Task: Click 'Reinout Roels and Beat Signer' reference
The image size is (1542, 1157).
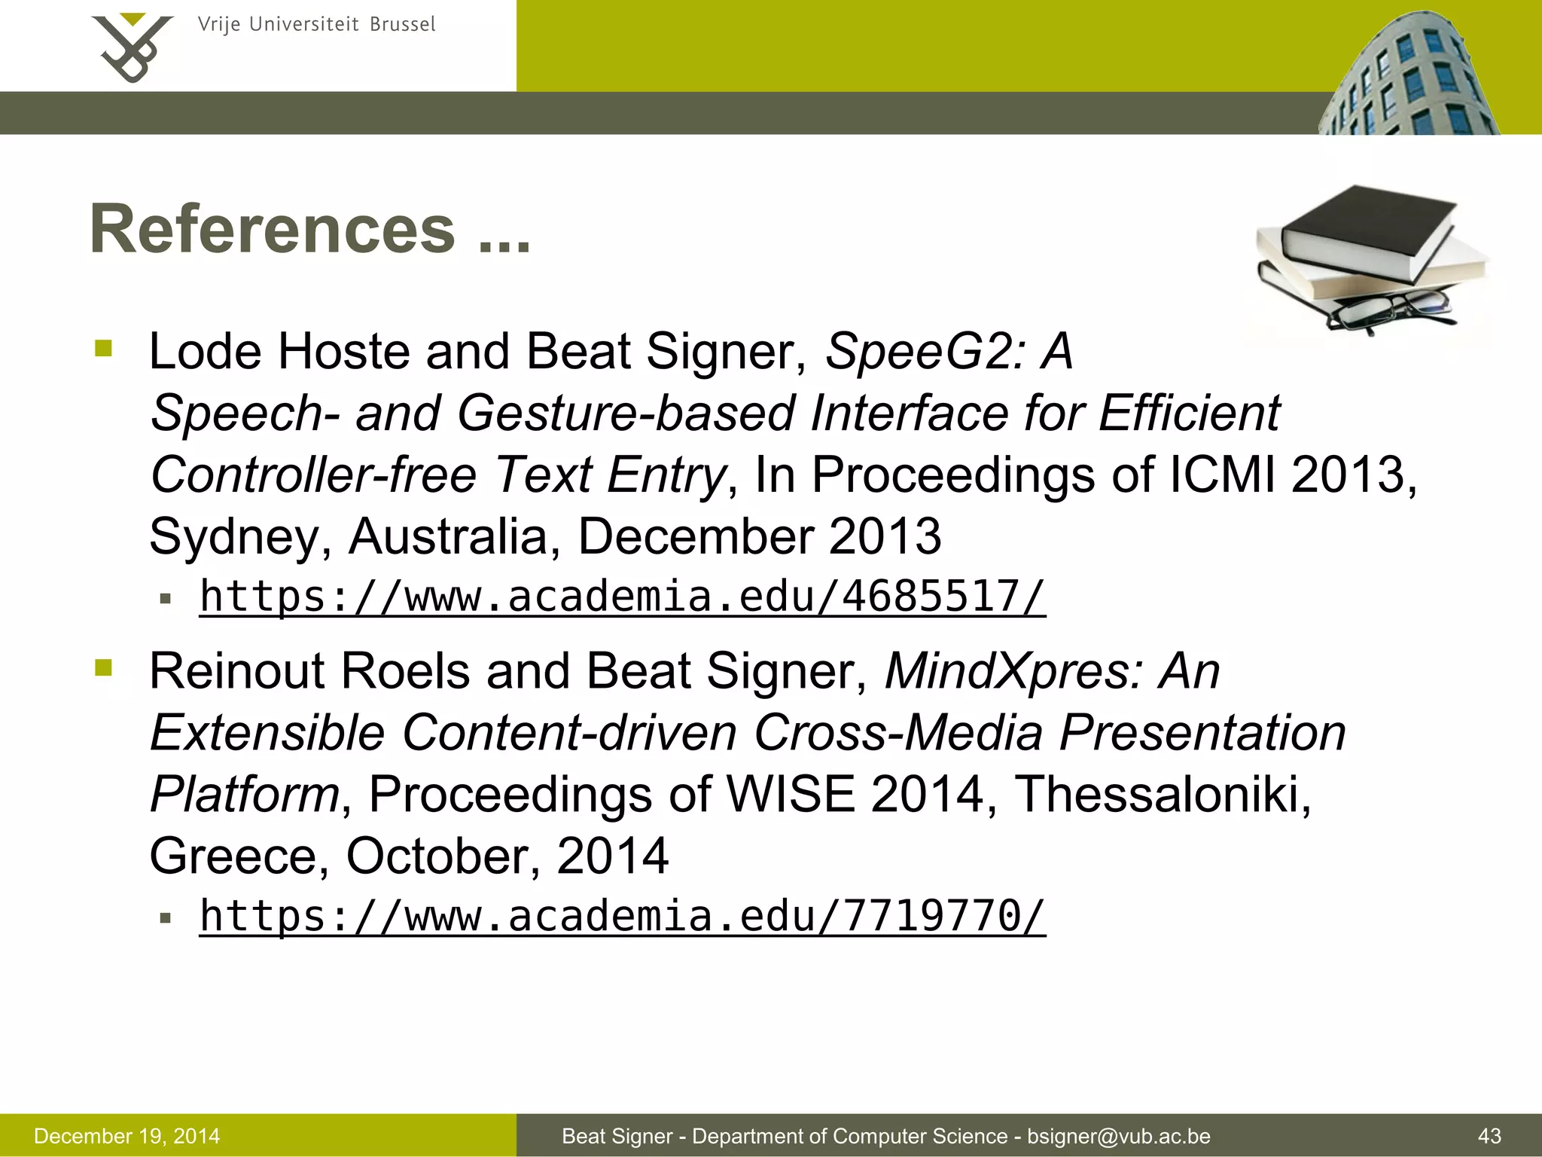Action: coord(501,671)
